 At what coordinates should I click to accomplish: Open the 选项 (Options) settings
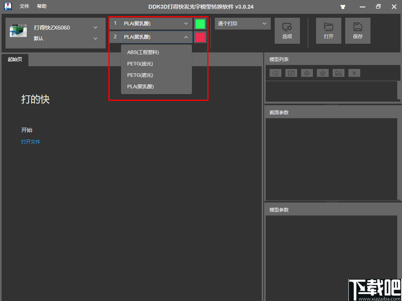tap(287, 31)
